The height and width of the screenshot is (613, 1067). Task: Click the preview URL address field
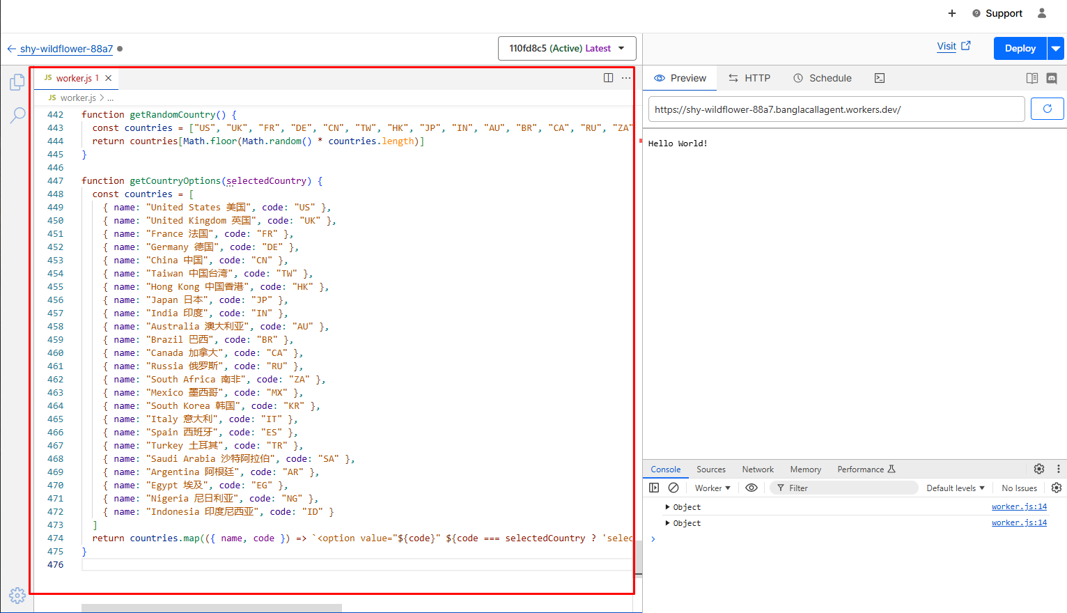pos(836,109)
